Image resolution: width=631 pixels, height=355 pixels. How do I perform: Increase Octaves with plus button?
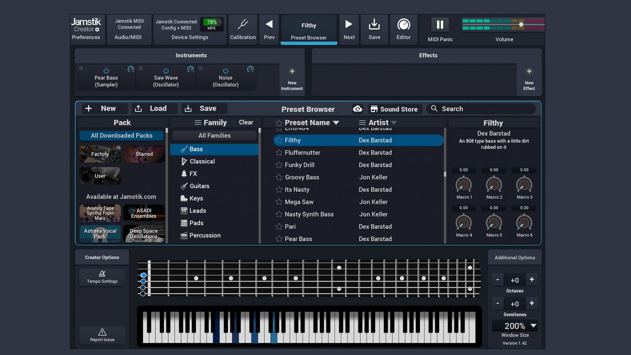point(531,279)
